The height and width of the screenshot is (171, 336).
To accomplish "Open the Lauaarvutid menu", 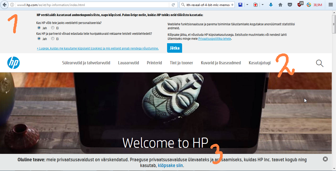I will point(129,63).
